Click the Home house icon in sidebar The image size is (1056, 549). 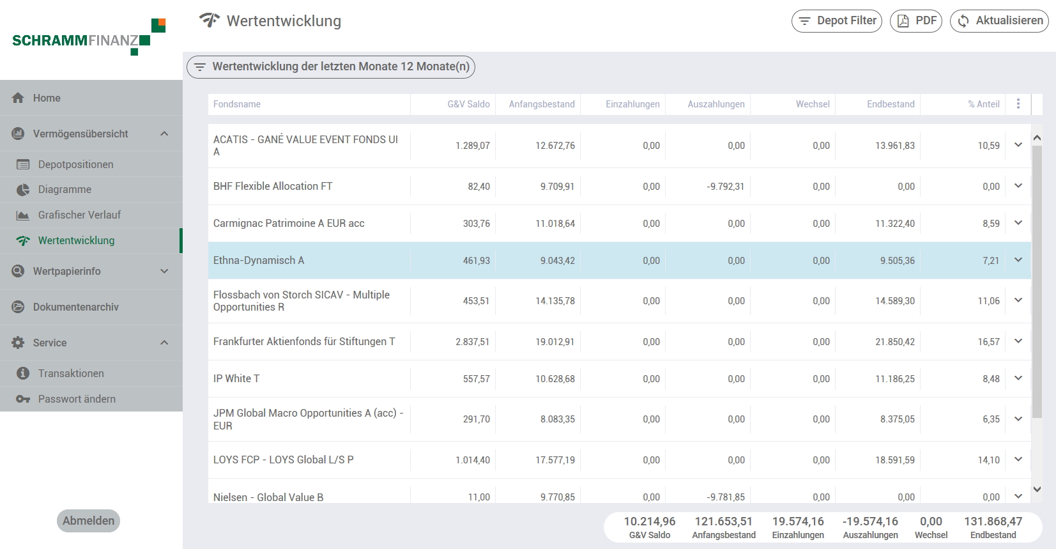[18, 98]
